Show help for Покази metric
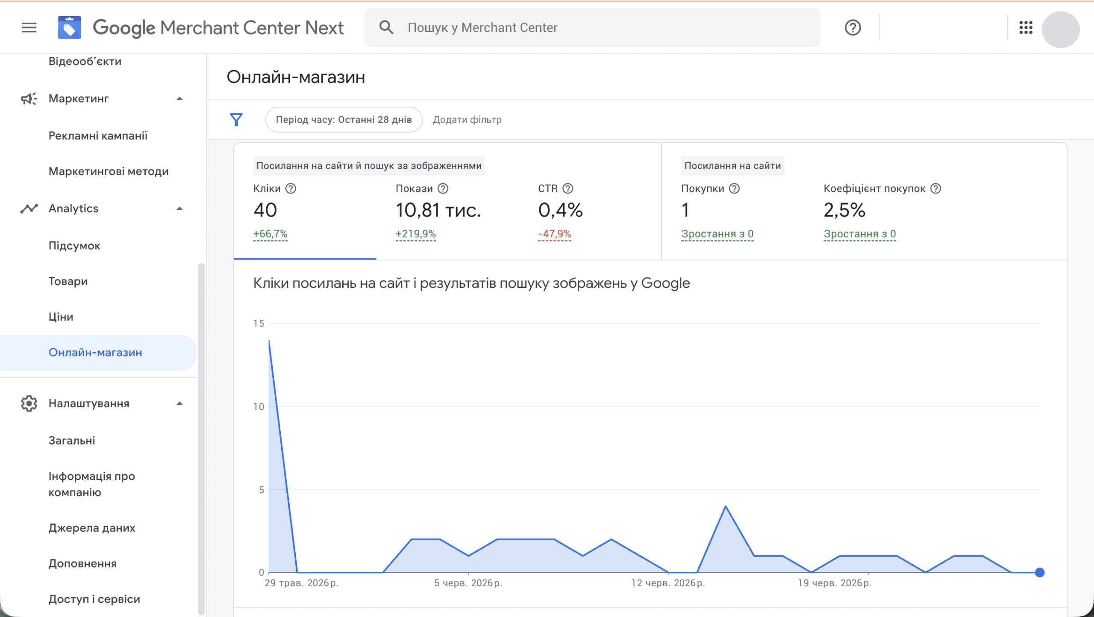This screenshot has width=1094, height=617. pyautogui.click(x=443, y=188)
